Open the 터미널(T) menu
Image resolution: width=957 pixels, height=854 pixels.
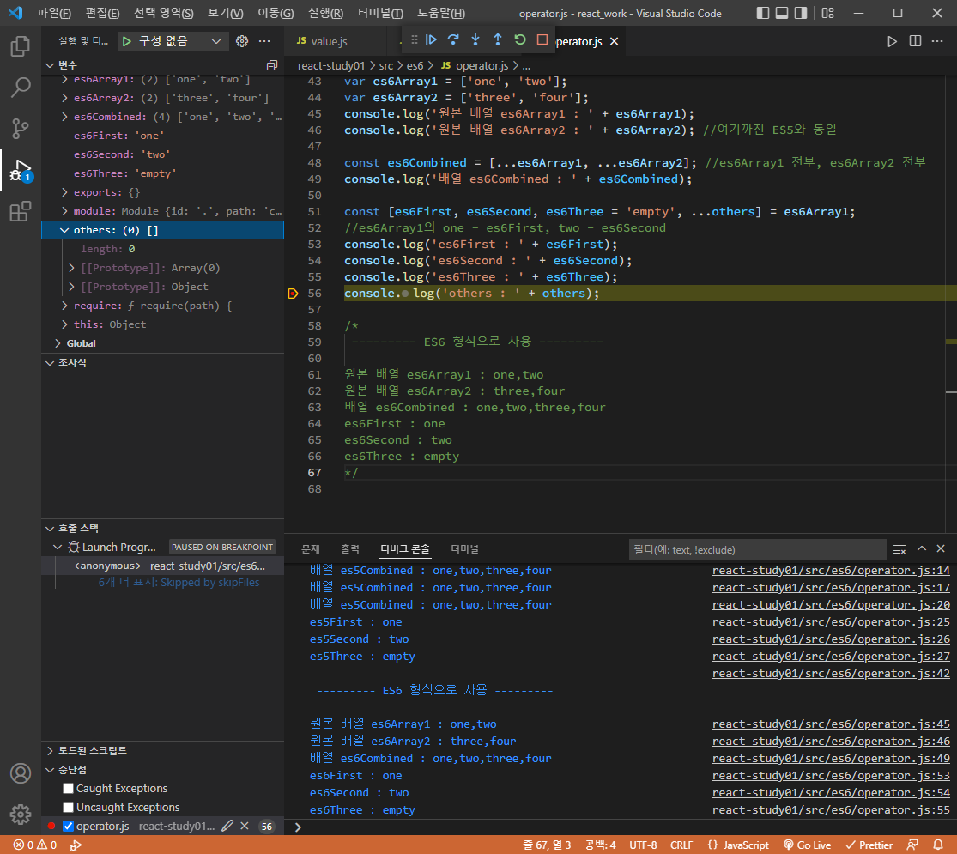380,13
